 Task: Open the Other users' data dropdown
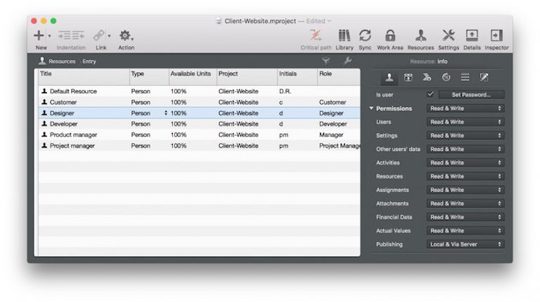pyautogui.click(x=465, y=149)
